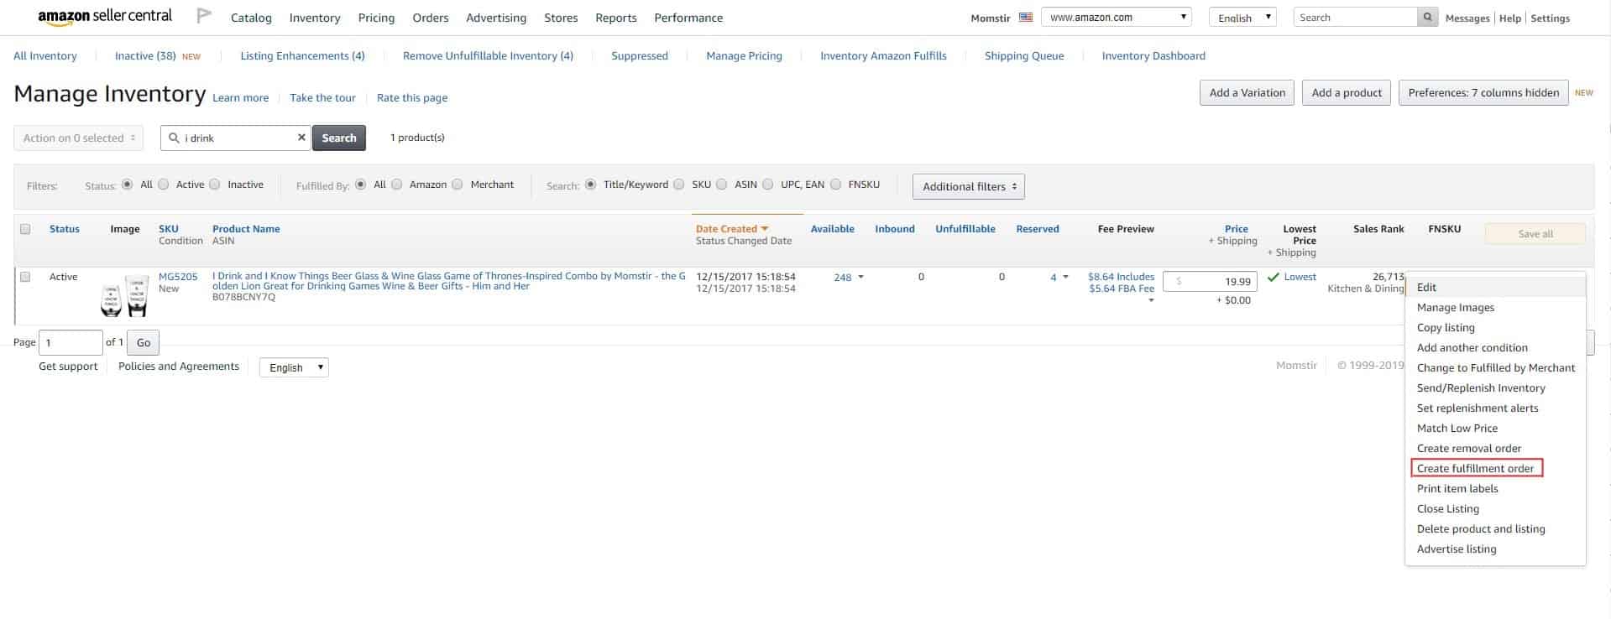This screenshot has height=619, width=1611.
Task: Select Search by 'ASIN' radio button
Action: (722, 185)
